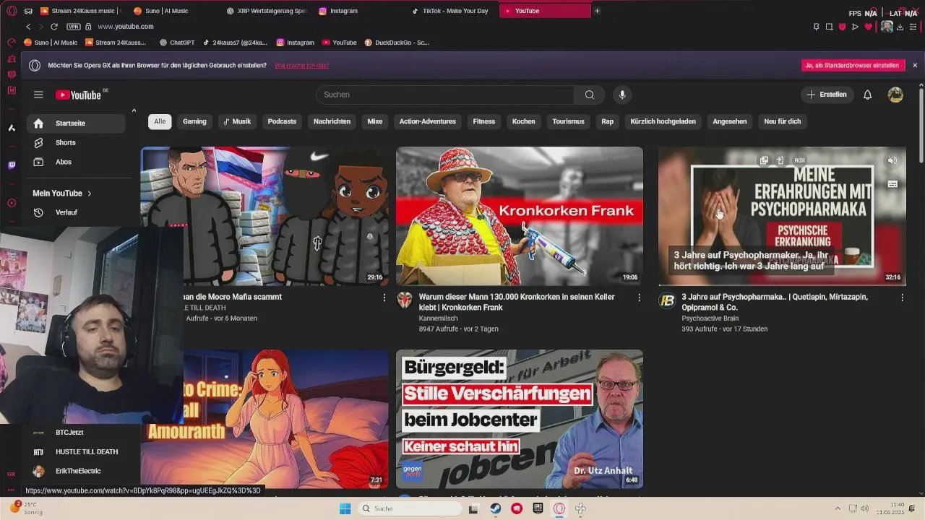Click the red ad blocker shield icon
The height and width of the screenshot is (520, 925).
pyautogui.click(x=842, y=27)
